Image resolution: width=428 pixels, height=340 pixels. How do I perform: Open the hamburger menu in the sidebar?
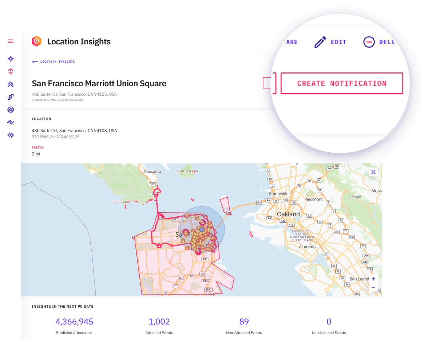pyautogui.click(x=11, y=41)
